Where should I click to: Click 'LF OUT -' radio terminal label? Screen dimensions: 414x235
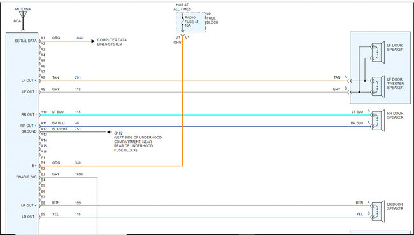(x=29, y=91)
